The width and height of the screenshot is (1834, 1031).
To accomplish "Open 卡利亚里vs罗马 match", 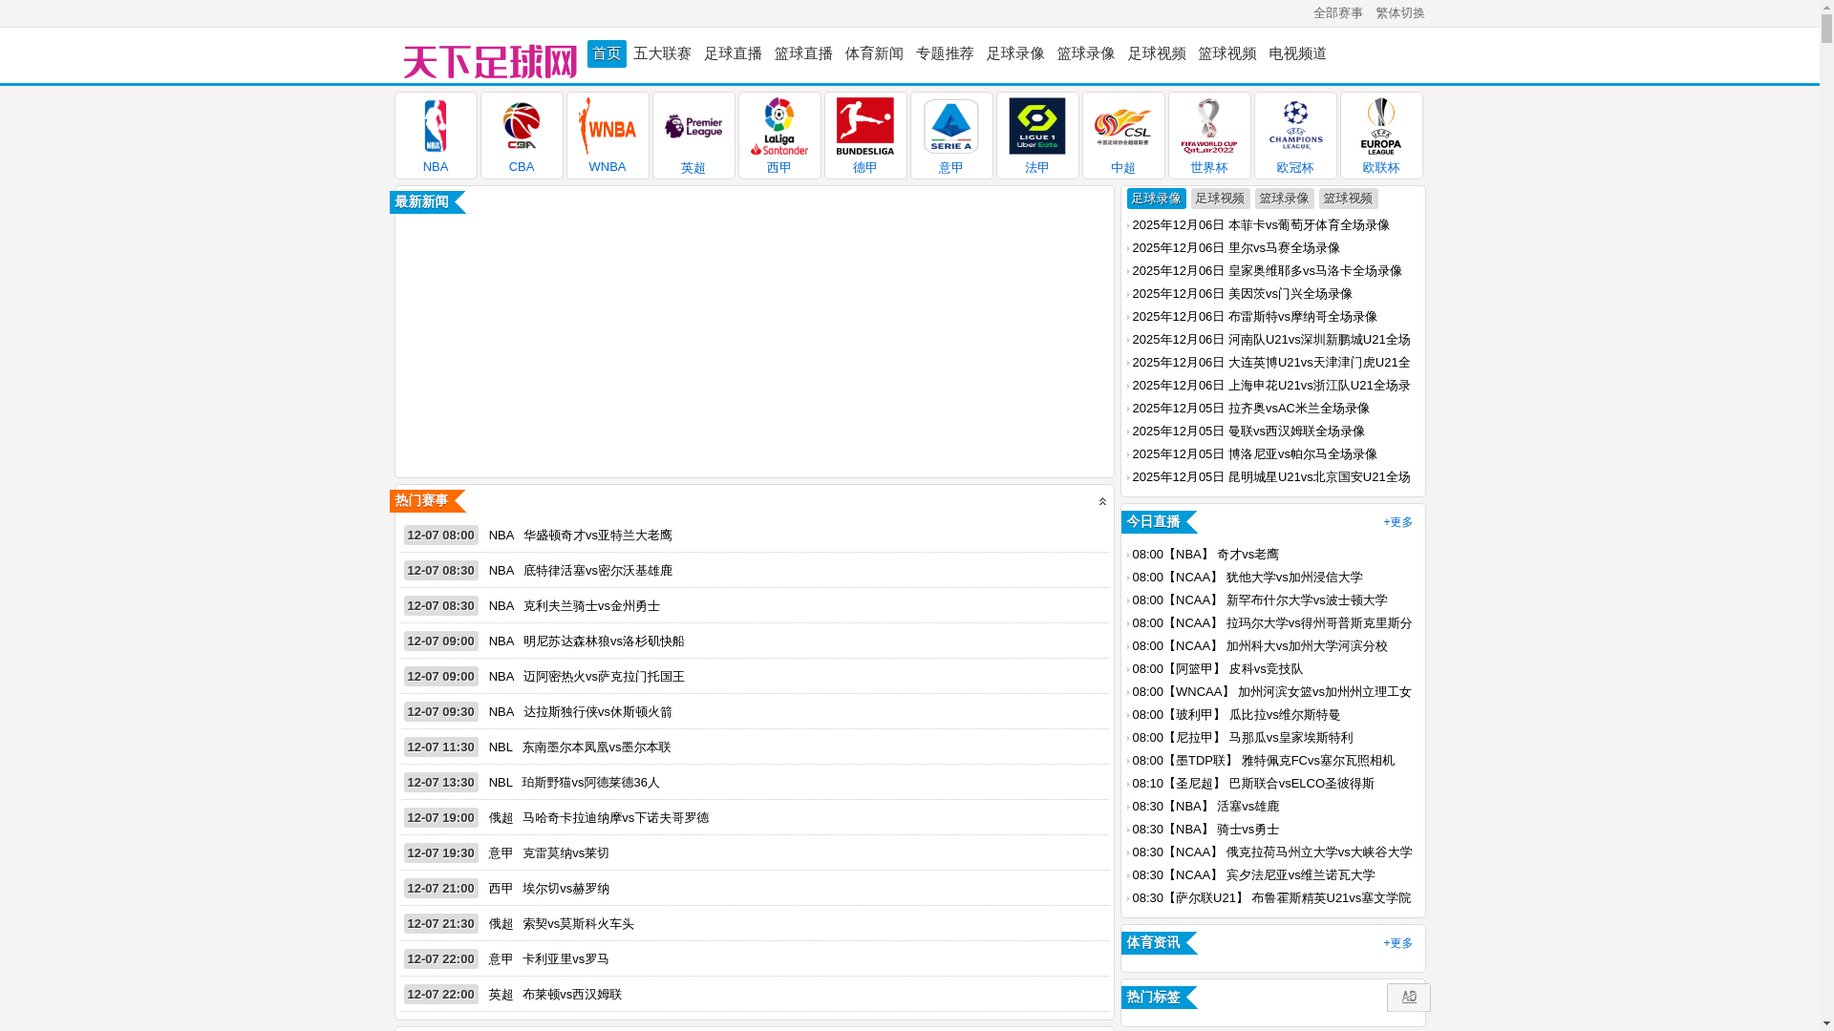I will point(565,959).
